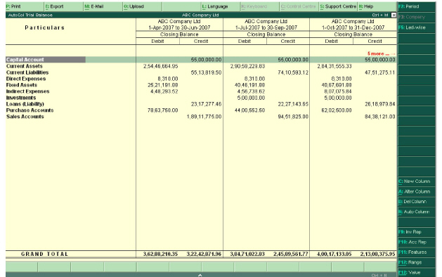Screen dimensions: 442x277
Task: Select Loans (Liability) row
Action: [201, 104]
